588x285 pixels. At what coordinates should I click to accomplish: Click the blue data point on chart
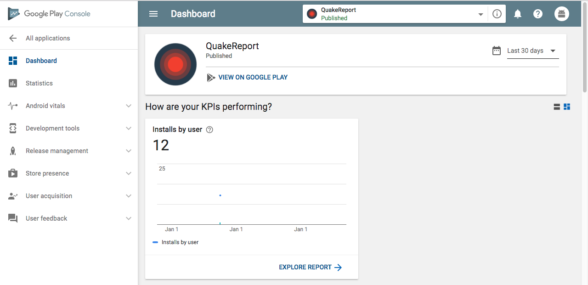pyautogui.click(x=220, y=195)
